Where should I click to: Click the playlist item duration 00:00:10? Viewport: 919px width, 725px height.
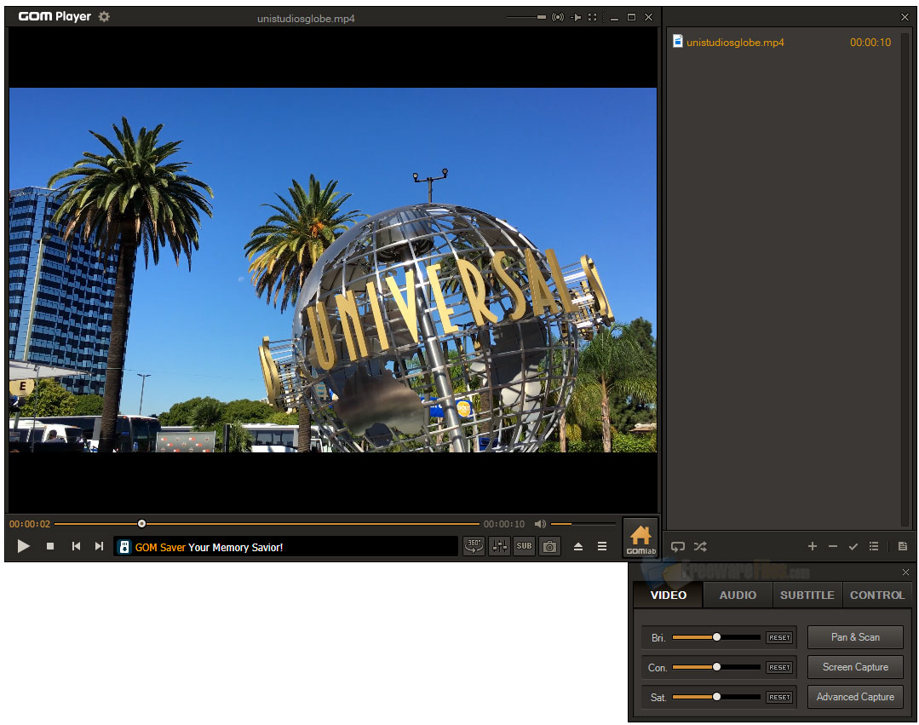870,43
